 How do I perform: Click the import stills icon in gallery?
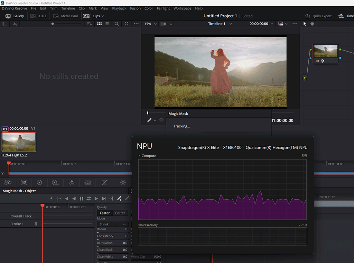click(15, 24)
